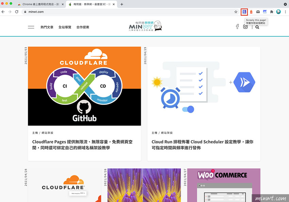Open the Cloud Run 排程佈署 article title

click(202, 145)
